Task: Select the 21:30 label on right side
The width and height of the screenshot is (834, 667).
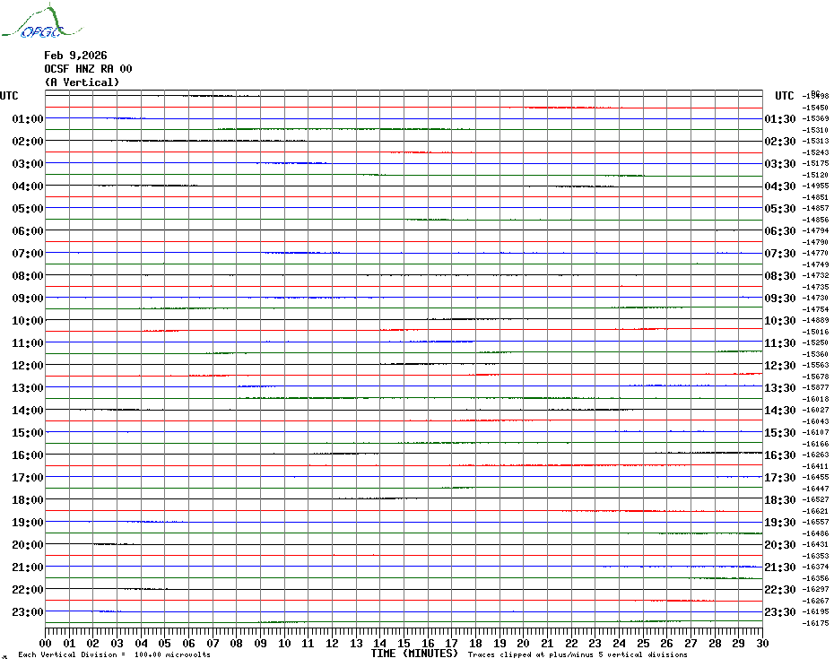Action: pyautogui.click(x=780, y=567)
